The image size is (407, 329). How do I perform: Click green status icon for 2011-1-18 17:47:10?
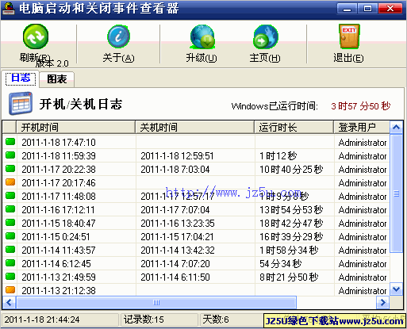coord(10,142)
